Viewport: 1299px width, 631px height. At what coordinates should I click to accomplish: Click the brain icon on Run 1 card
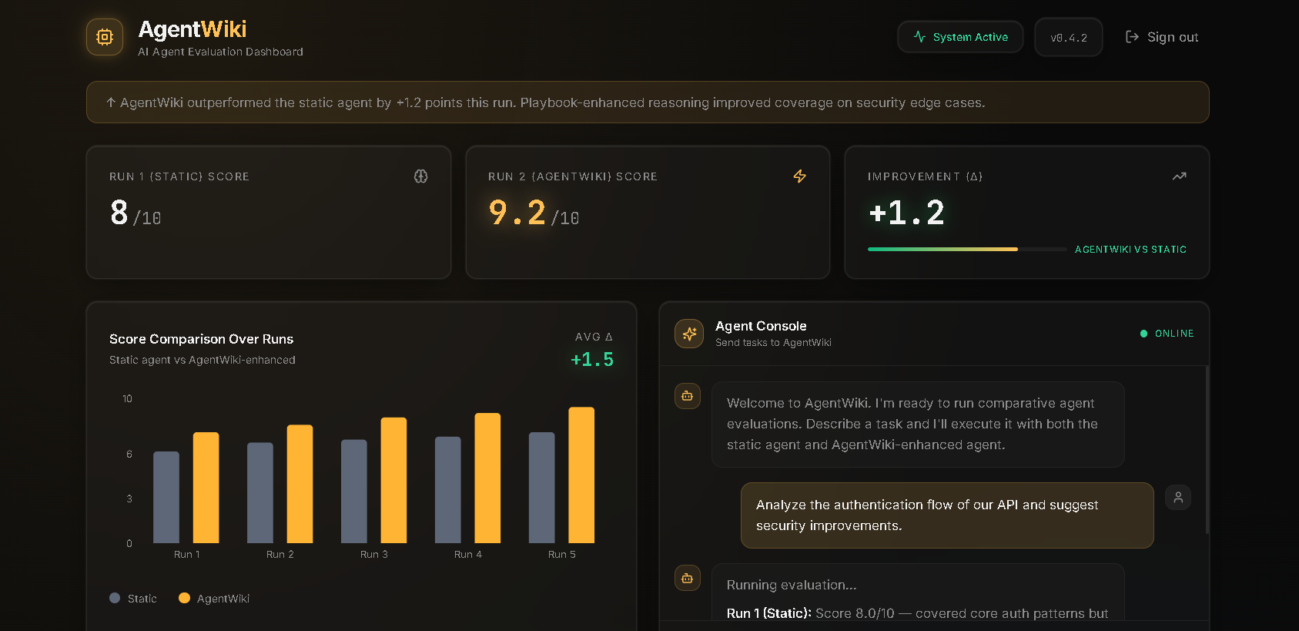(420, 176)
